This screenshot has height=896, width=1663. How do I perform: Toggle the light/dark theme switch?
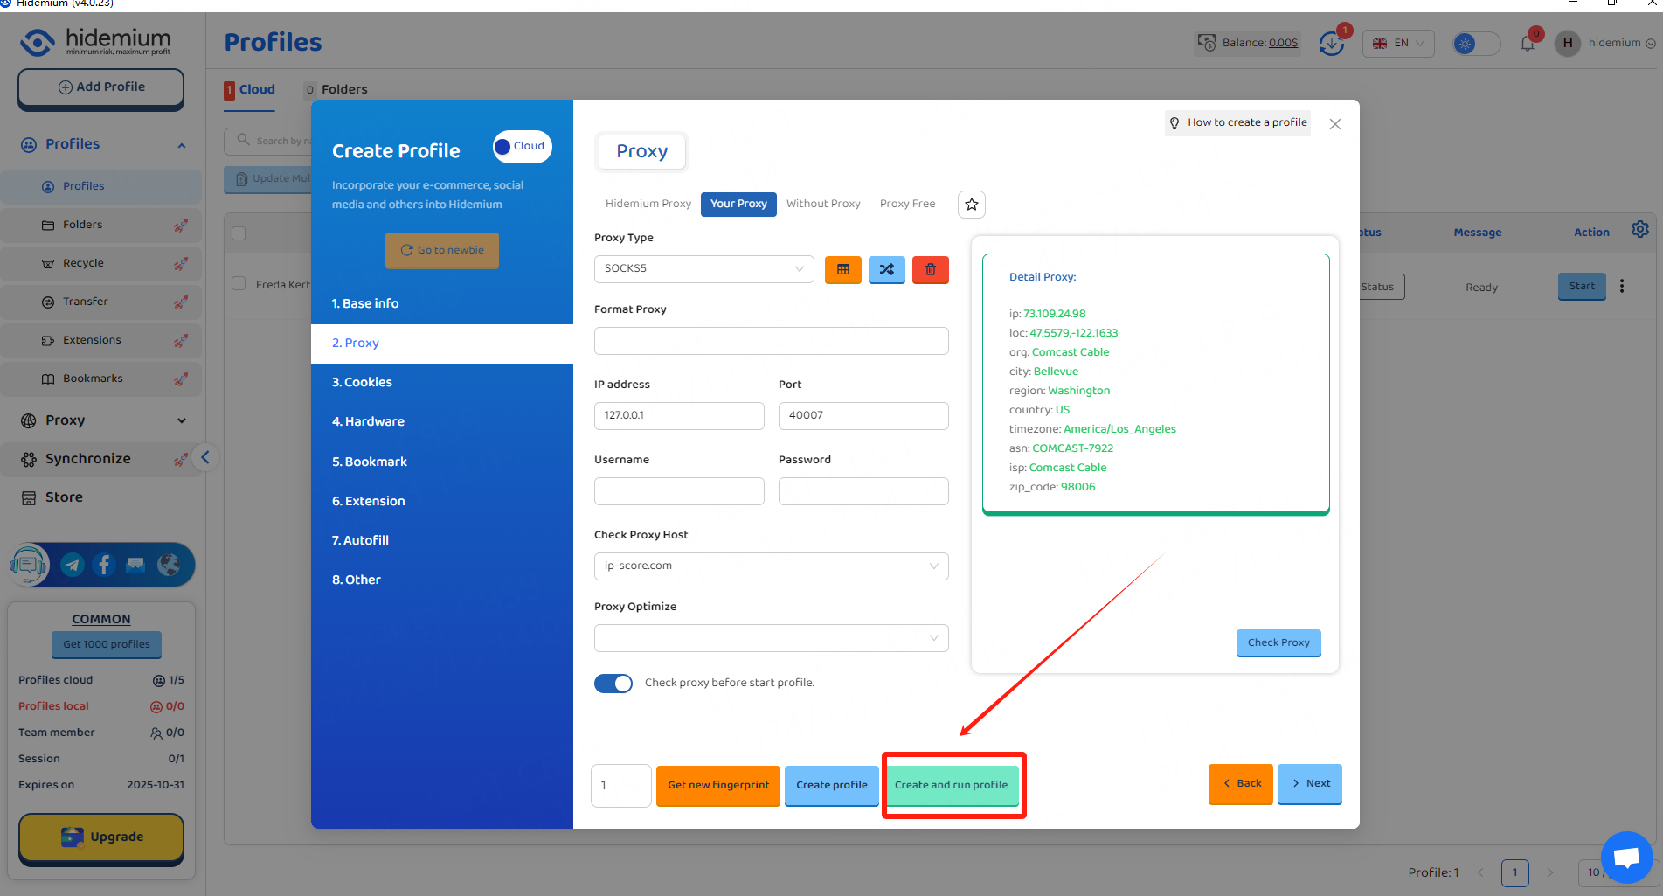[1475, 44]
